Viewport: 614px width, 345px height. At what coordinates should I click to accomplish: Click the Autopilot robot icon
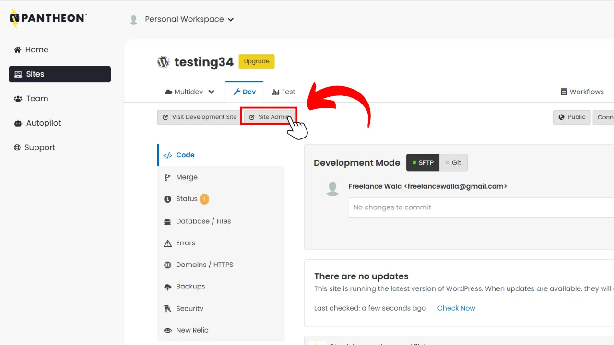click(x=18, y=123)
